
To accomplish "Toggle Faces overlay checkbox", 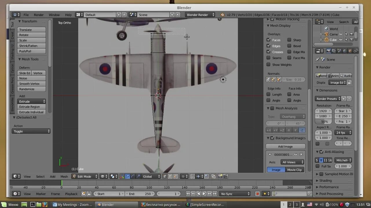I will tap(268, 40).
